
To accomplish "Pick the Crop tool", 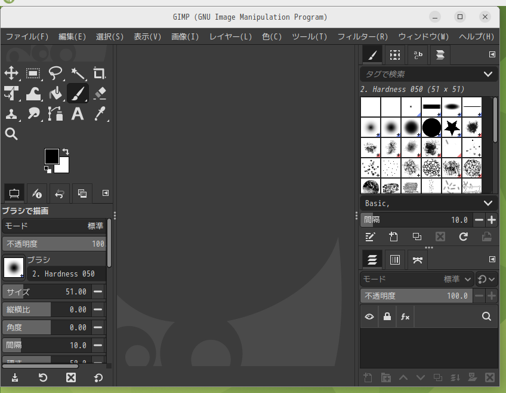I will [100, 73].
